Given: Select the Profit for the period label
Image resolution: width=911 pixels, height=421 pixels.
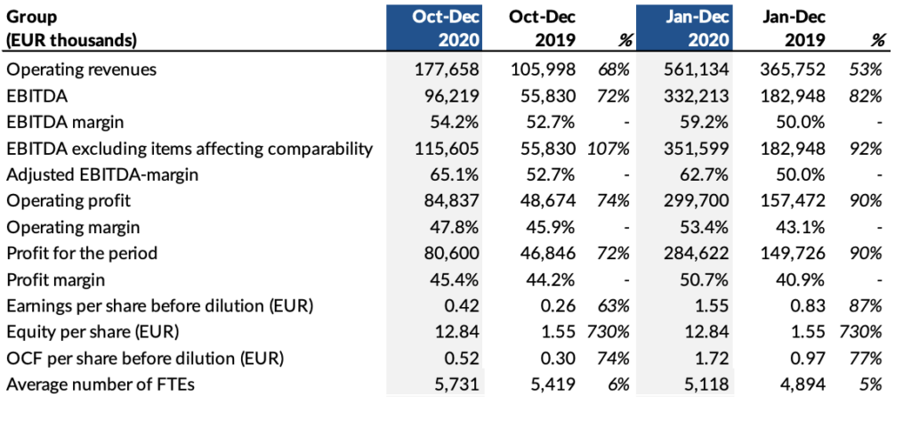Looking at the screenshot, I should pos(82,253).
